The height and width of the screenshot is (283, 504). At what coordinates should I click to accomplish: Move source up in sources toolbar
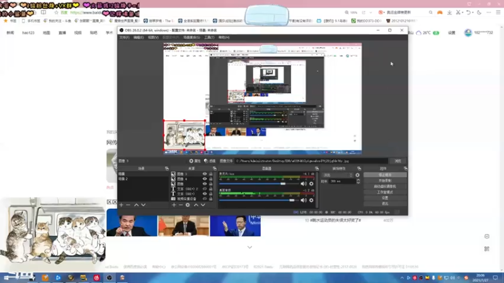coord(196,205)
